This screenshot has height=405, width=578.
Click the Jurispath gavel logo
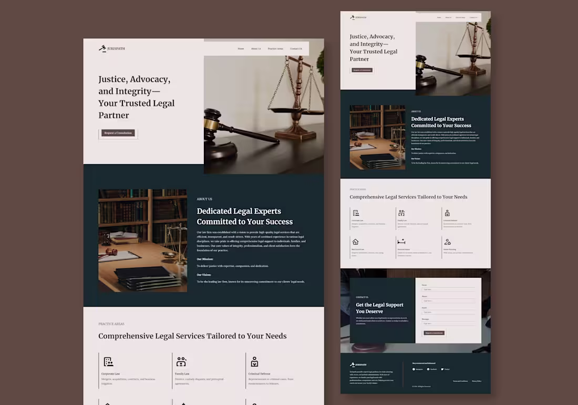(103, 48)
